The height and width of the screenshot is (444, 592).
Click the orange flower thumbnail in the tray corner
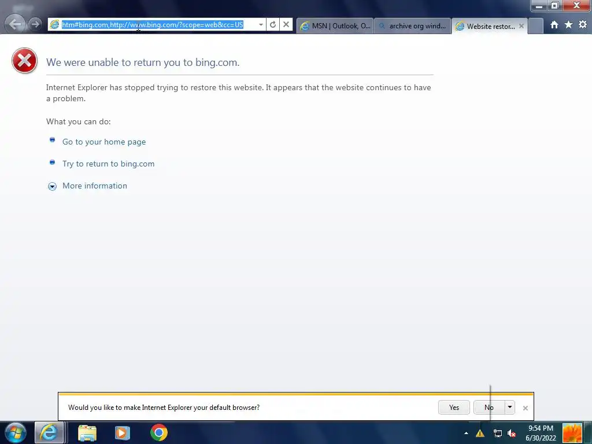(572, 433)
